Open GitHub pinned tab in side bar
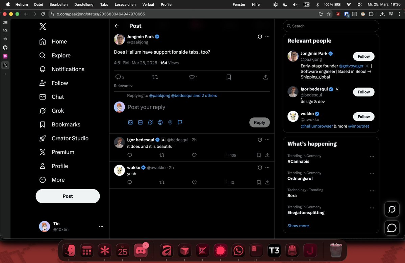Image resolution: width=405 pixels, height=263 pixels. (5, 48)
